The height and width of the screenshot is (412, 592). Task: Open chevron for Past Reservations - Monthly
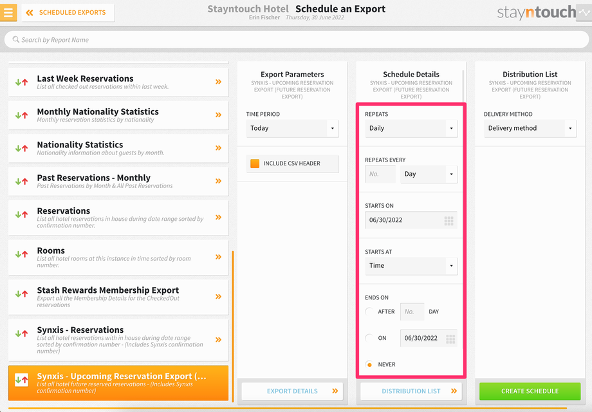point(218,181)
